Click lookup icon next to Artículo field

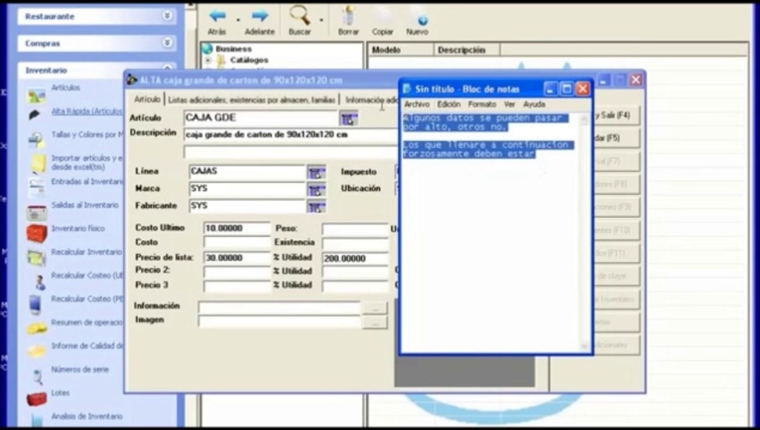coord(349,118)
